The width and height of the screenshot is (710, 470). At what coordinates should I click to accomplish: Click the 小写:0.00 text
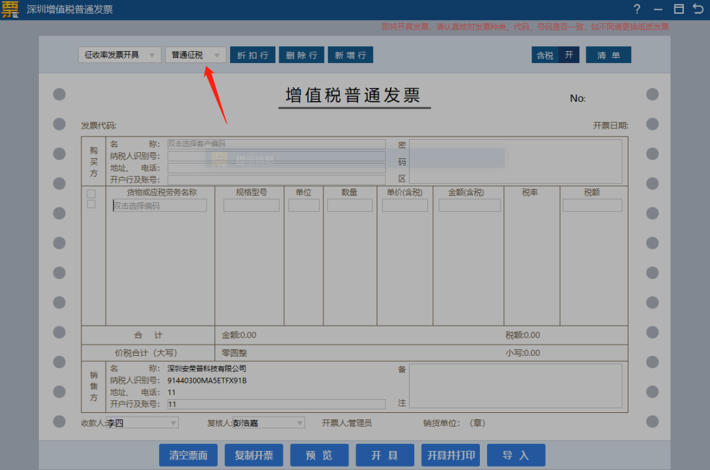coord(523,353)
